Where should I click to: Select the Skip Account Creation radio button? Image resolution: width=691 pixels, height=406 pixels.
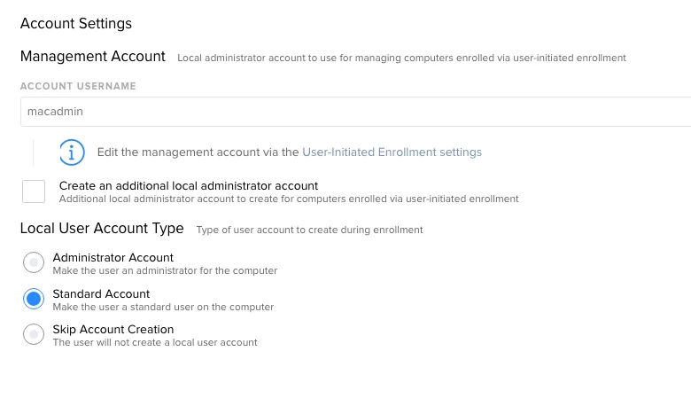(x=34, y=334)
